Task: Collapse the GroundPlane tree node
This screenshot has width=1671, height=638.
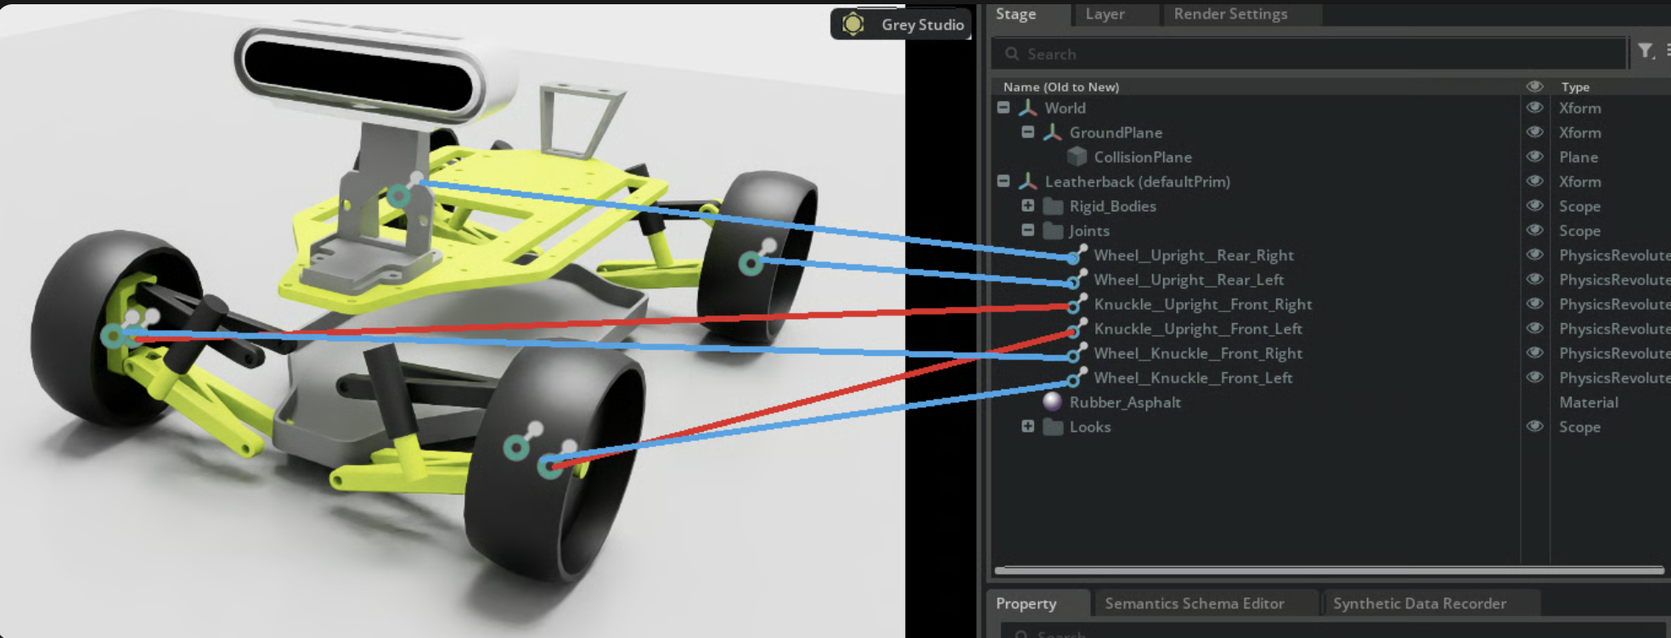Action: coord(1028,132)
